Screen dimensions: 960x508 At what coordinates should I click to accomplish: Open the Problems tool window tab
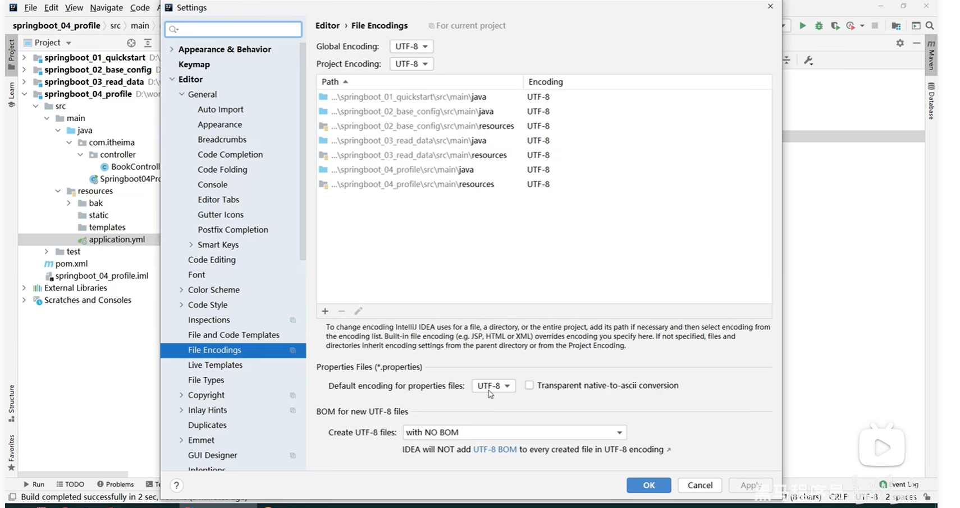click(x=115, y=484)
